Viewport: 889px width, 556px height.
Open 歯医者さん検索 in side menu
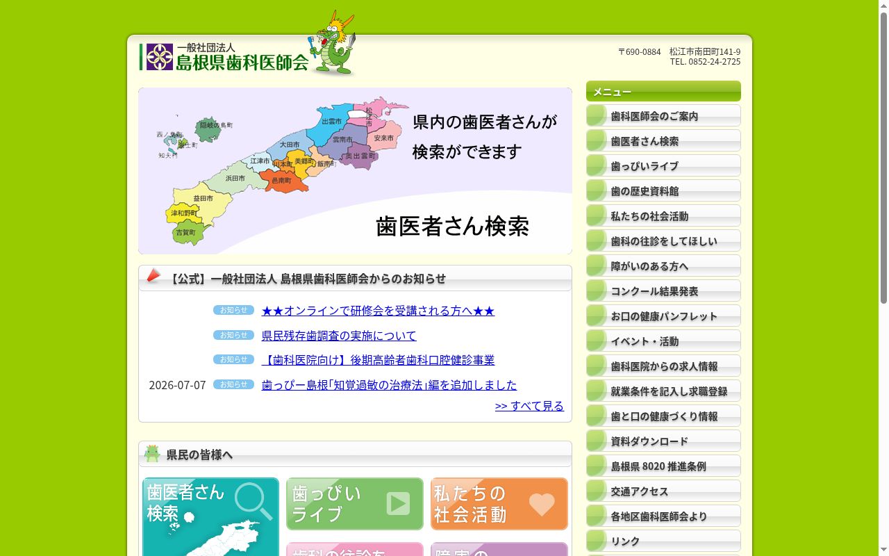tap(663, 140)
